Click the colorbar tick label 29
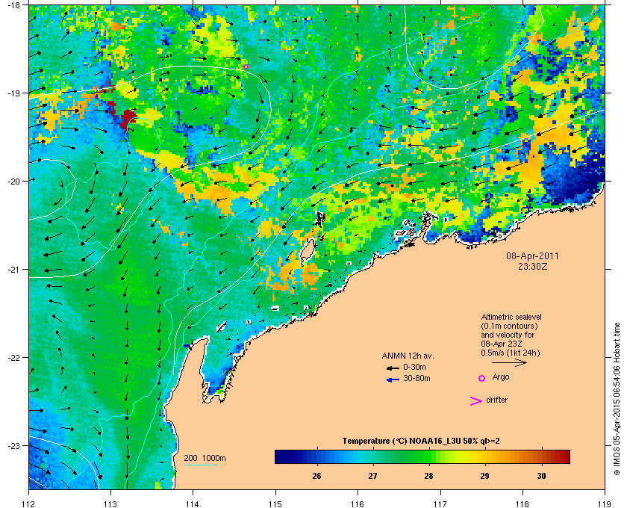This screenshot has width=627, height=508. click(484, 476)
